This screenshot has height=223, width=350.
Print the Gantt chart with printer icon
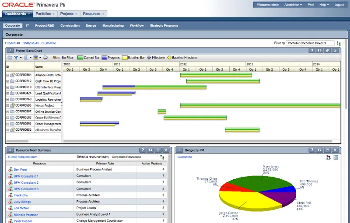click(45, 58)
